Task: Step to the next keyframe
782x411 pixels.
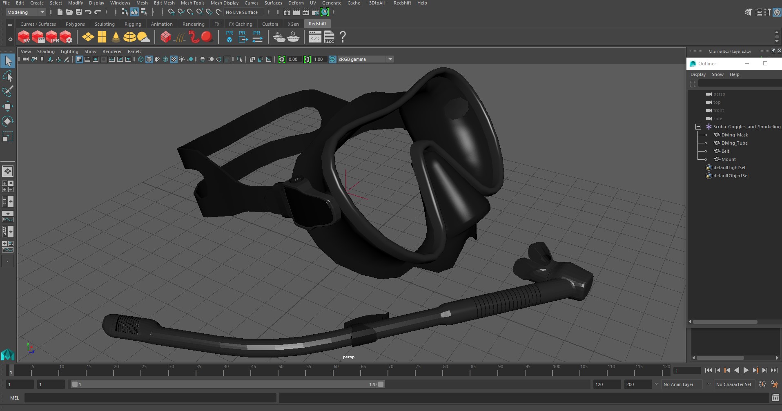Action: (755, 370)
